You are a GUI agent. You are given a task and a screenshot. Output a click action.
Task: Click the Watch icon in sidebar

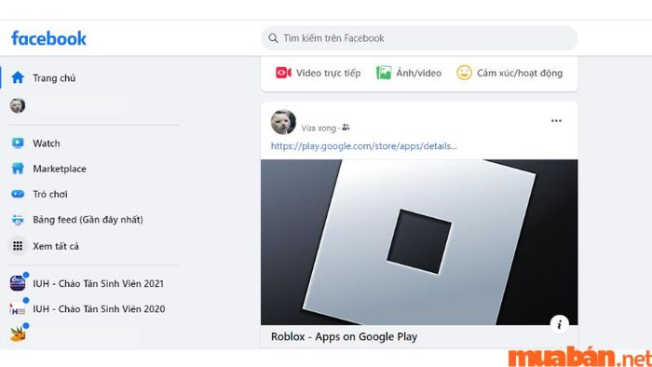point(18,143)
